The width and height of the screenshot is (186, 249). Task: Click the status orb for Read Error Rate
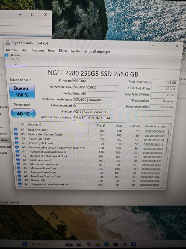(x=15, y=129)
